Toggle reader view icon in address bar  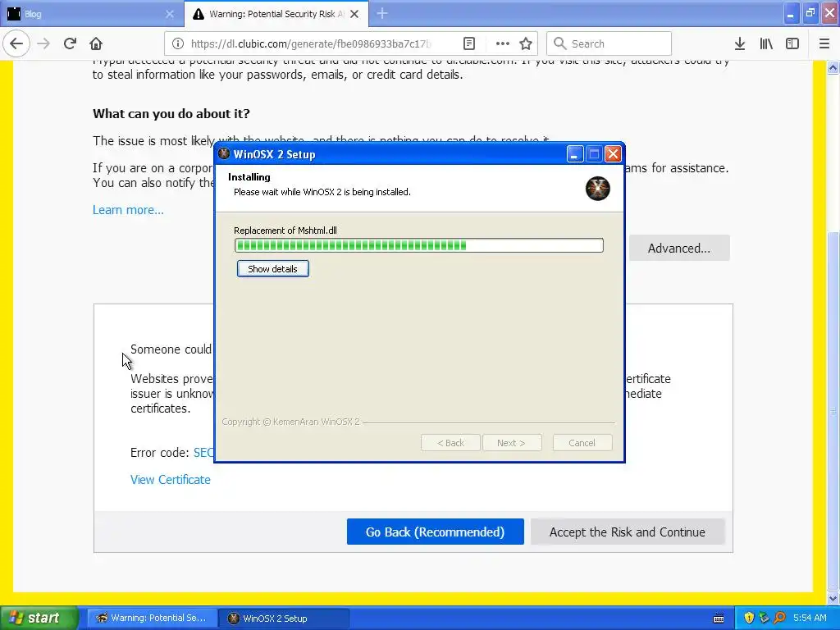click(468, 43)
